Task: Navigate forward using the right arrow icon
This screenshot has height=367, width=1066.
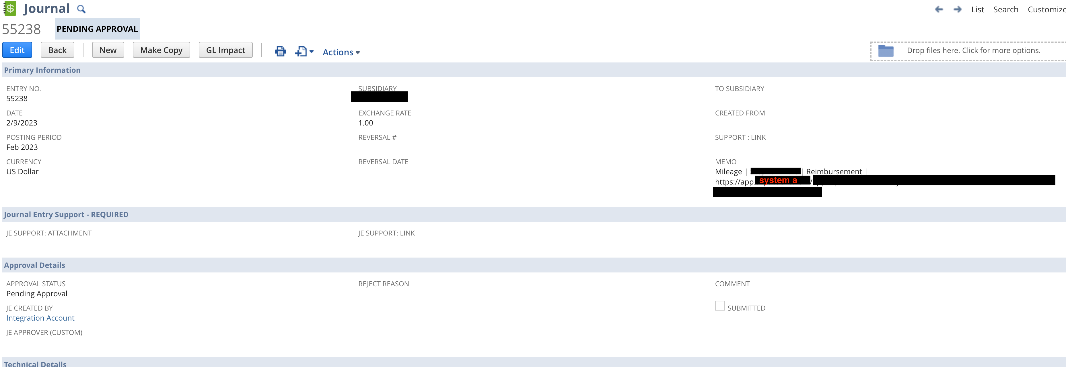Action: 957,9
